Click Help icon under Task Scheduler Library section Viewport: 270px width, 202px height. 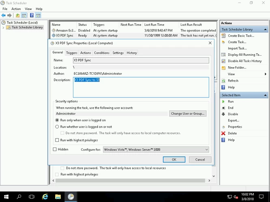coord(223,87)
